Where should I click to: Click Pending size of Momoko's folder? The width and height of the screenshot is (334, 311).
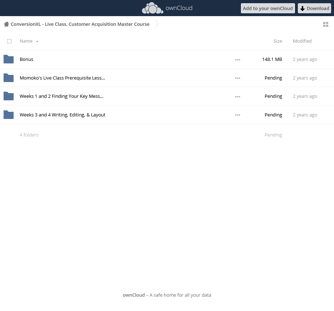pos(273,78)
